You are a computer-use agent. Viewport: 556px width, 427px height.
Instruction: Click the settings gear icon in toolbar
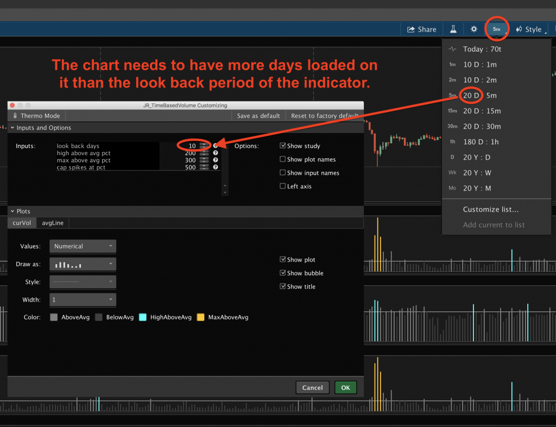click(473, 29)
